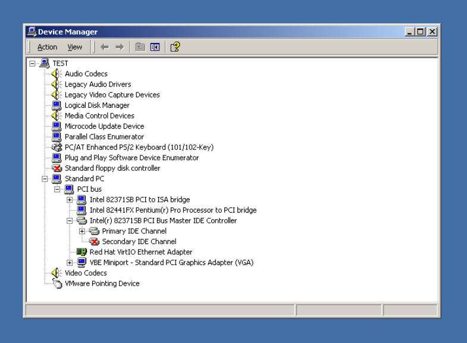
Task: Click the Primary IDE Channel icon
Action: coord(94,231)
